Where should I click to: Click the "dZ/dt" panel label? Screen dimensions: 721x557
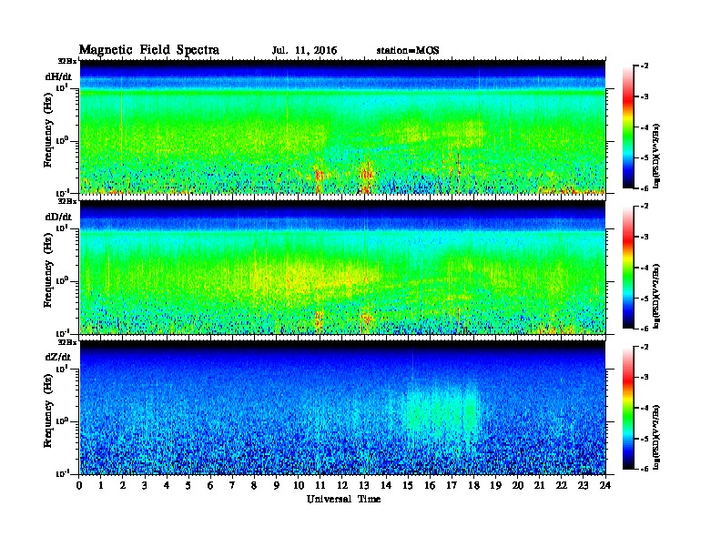(58, 357)
